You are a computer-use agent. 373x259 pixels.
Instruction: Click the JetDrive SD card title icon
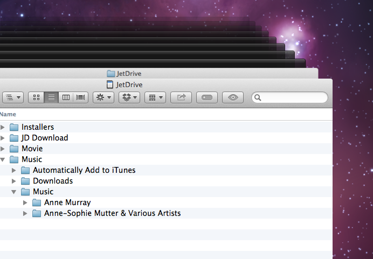[110, 85]
